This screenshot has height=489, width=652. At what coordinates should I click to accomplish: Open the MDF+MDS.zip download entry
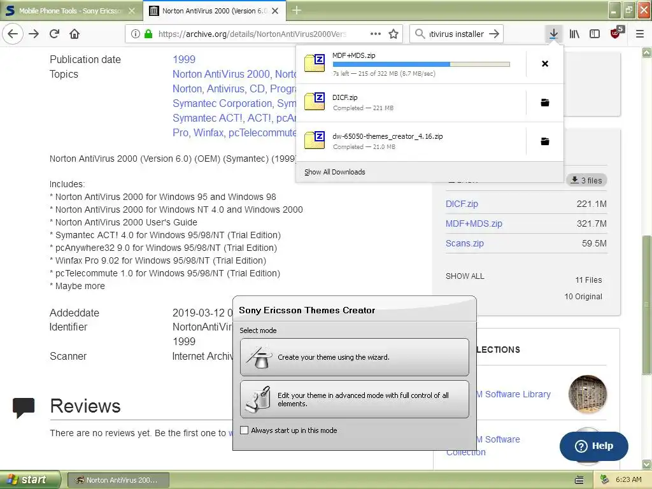click(x=411, y=64)
